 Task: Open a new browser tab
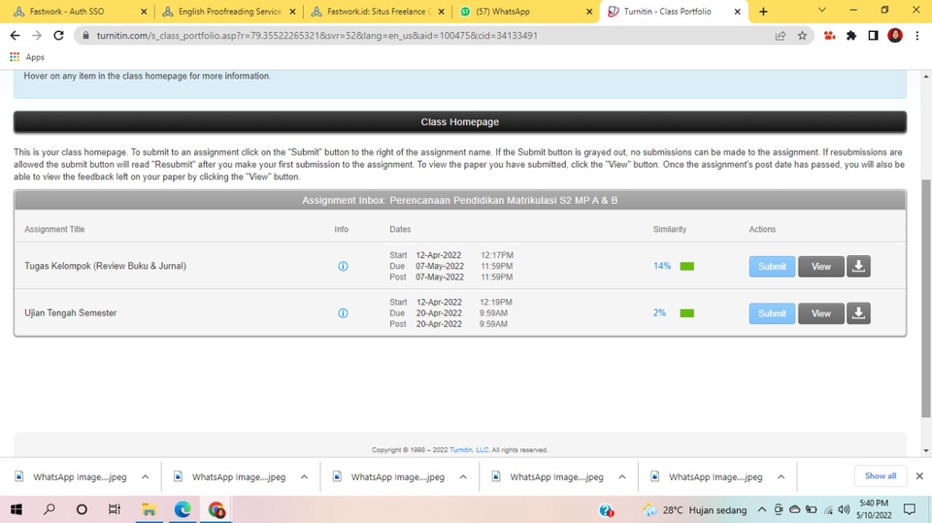tap(763, 12)
